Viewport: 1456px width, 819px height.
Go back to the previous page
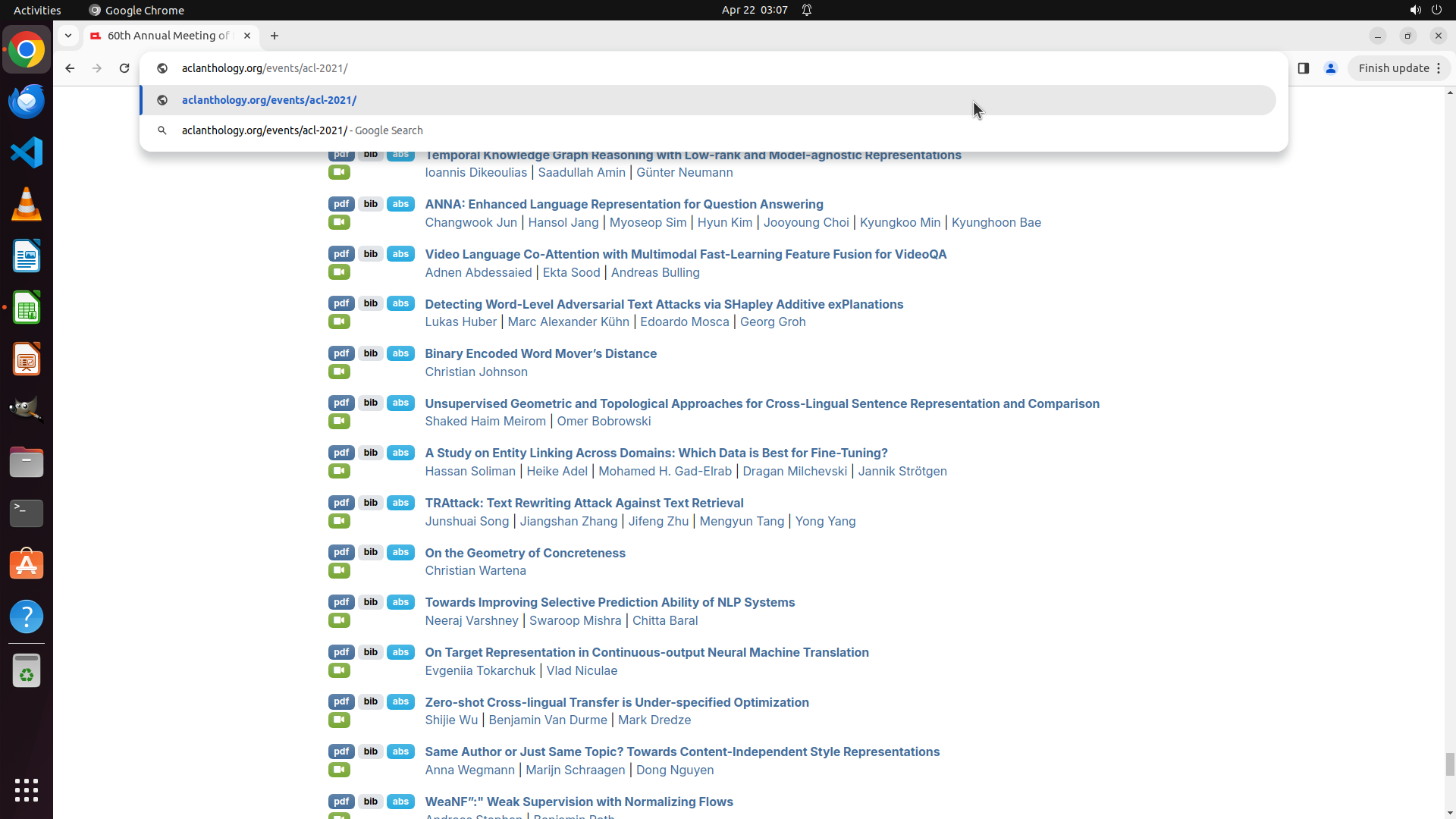70,68
